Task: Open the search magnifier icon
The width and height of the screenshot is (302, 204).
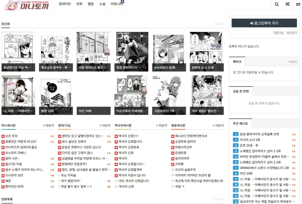Action: 276,4
